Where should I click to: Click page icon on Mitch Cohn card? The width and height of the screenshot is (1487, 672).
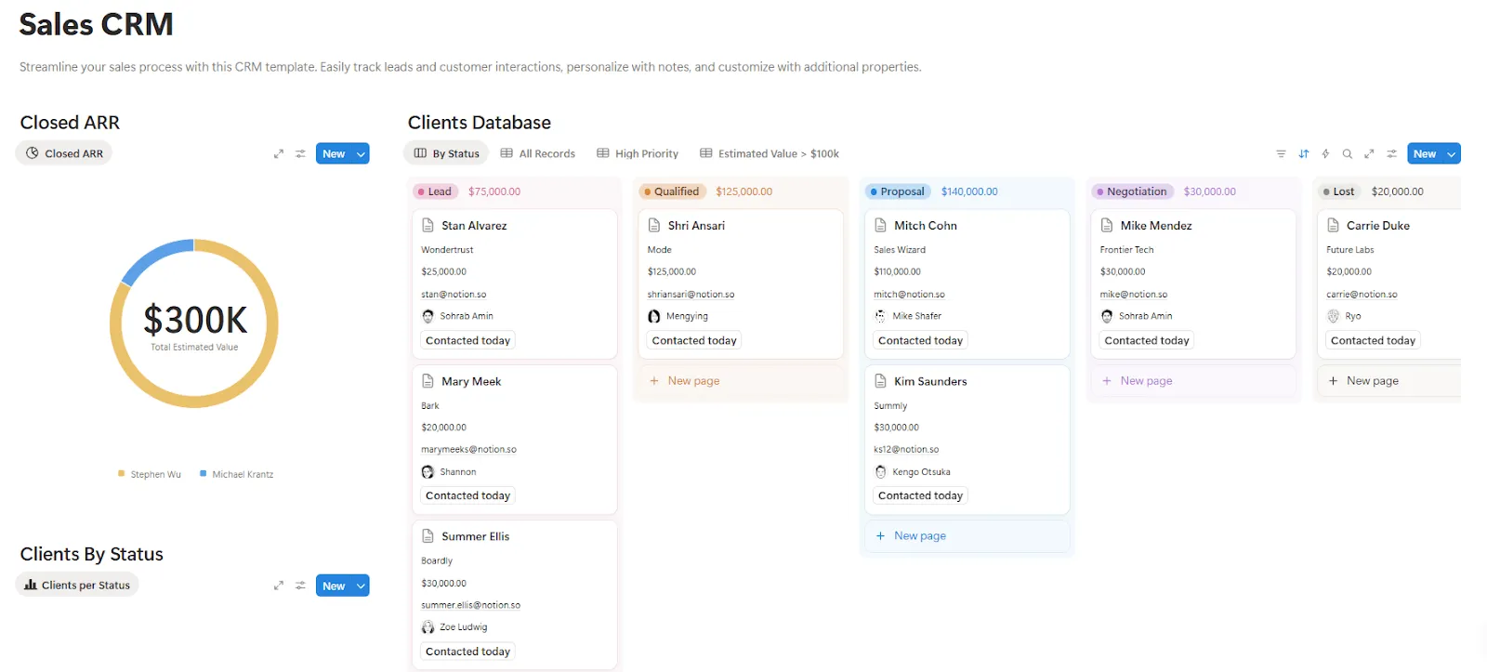coord(880,225)
